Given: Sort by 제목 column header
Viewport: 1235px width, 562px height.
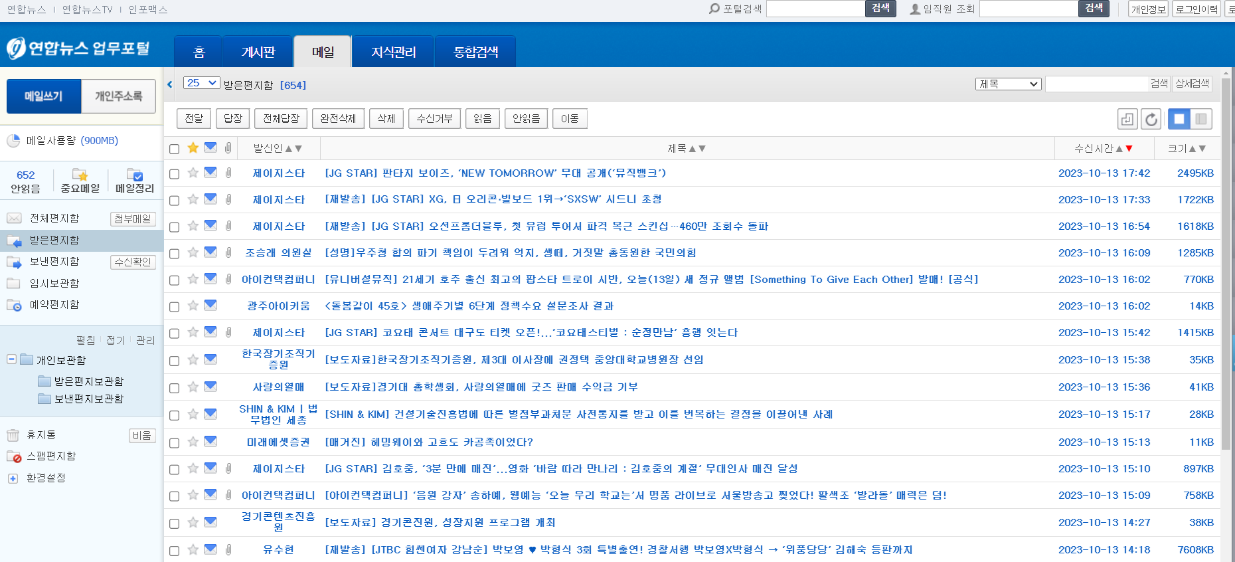Looking at the screenshot, I should 687,148.
